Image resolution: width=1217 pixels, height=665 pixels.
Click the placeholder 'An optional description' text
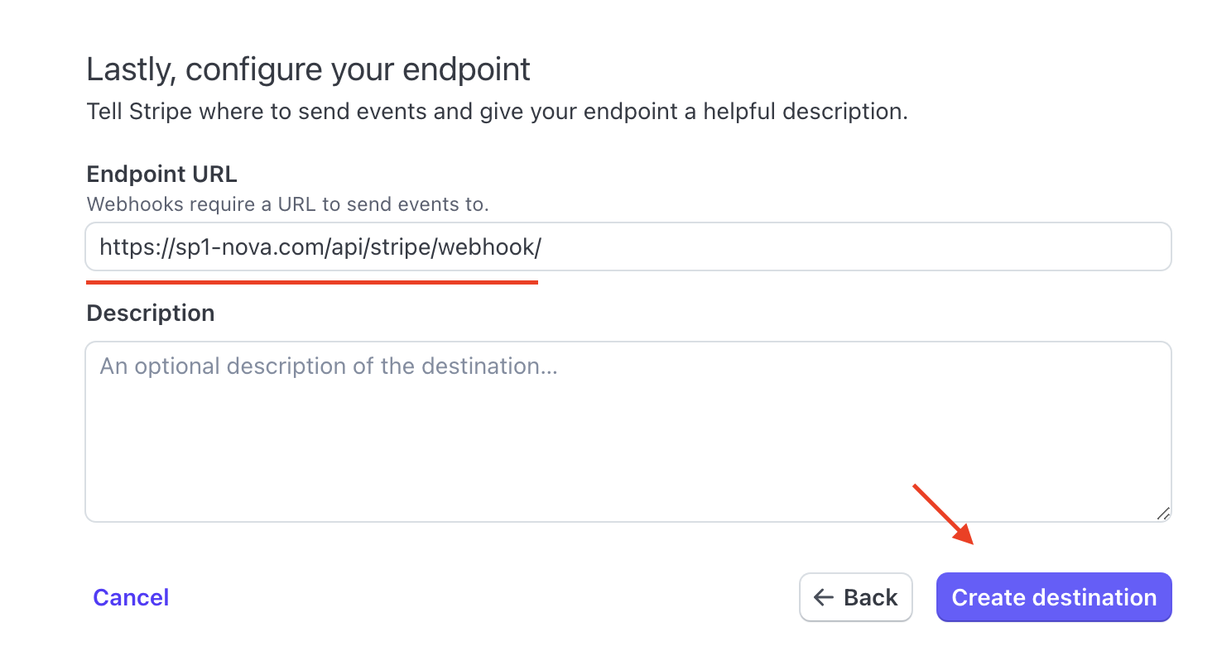pyautogui.click(x=329, y=366)
